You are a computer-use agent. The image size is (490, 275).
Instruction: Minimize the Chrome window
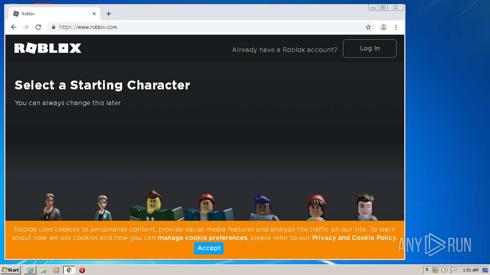373,7
